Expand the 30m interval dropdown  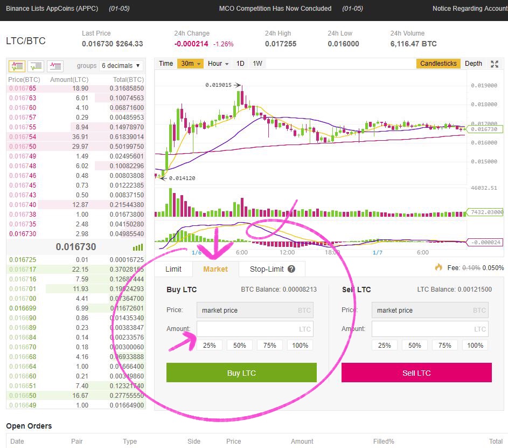191,64
